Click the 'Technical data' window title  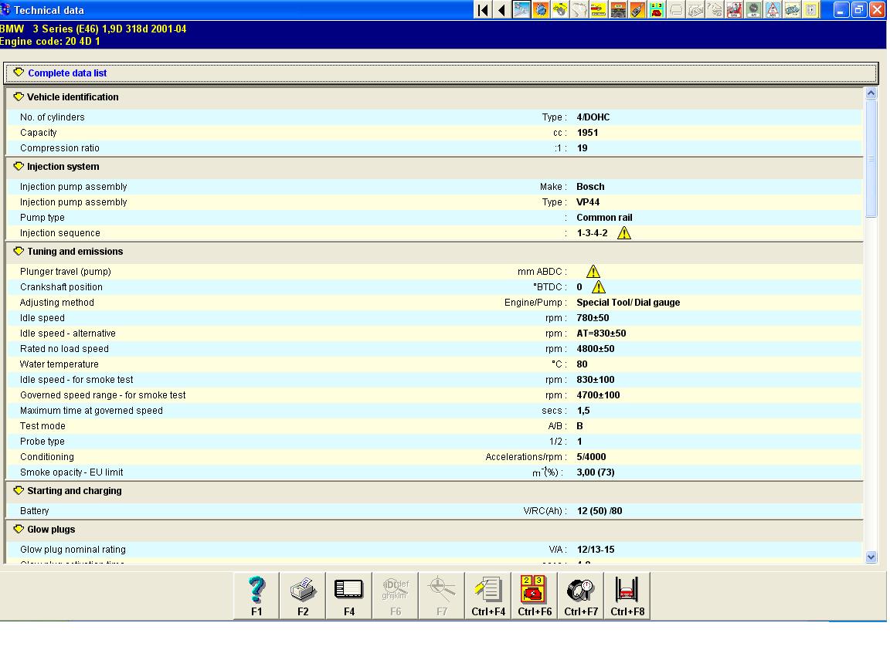point(49,10)
